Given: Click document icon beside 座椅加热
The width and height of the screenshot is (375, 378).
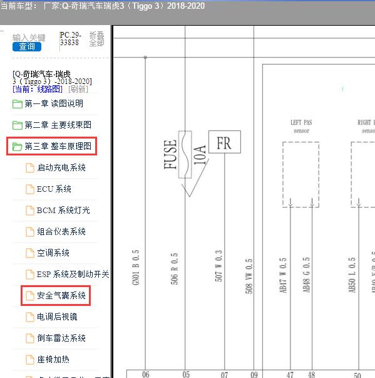Looking at the screenshot, I should tap(30, 359).
